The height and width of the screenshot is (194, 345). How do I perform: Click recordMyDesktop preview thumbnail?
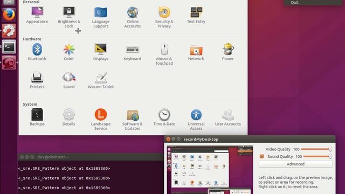point(210,170)
